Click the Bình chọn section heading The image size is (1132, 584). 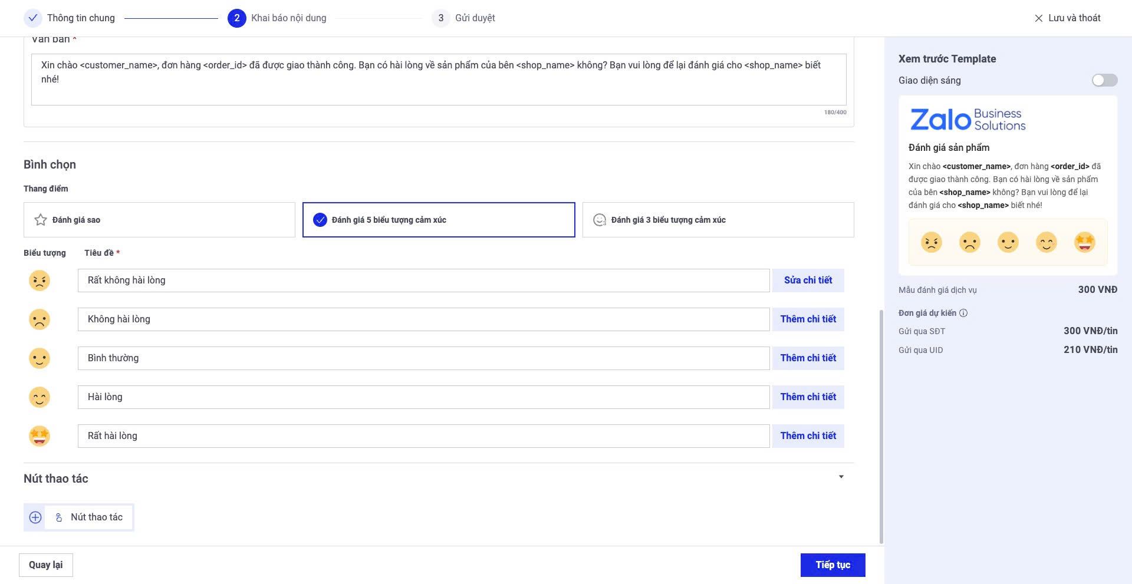[50, 165]
